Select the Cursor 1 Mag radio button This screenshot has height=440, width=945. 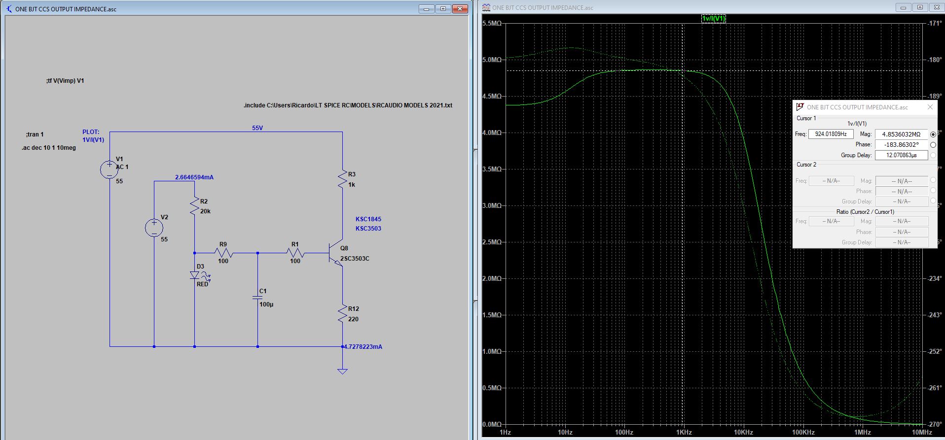coord(933,135)
